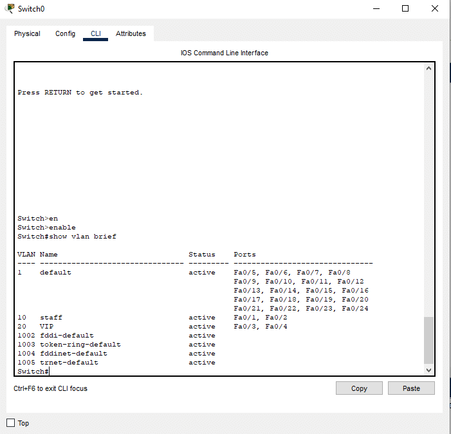Click ports 'Fa0/1, Fa0/2' of staff VLAN
This screenshot has width=451, height=434.
pos(261,318)
